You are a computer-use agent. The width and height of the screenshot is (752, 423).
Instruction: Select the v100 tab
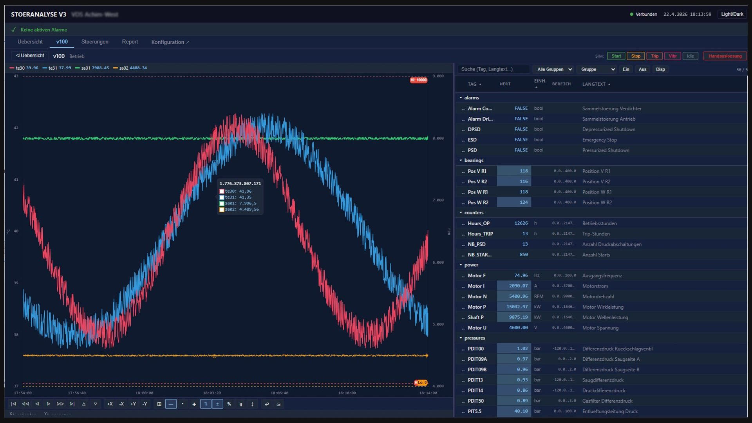[62, 42]
